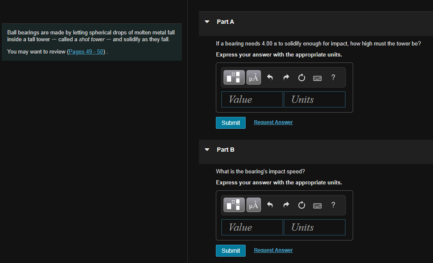Undo the last edit in Part B
433x263 pixels.
point(270,205)
